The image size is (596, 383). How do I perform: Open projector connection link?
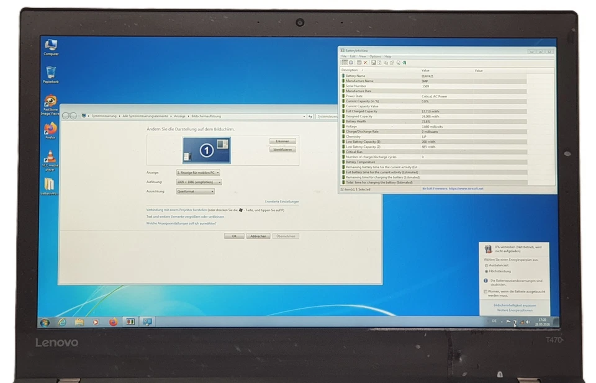177,210
